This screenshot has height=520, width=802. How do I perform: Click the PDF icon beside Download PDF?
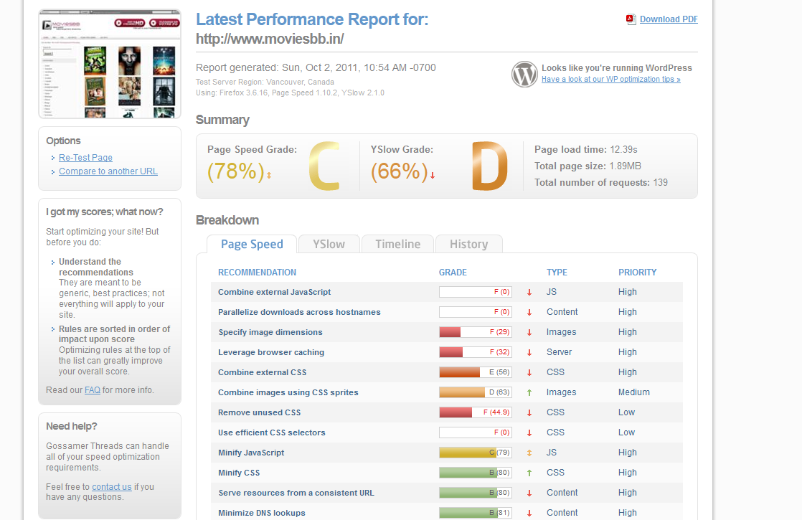coord(631,19)
